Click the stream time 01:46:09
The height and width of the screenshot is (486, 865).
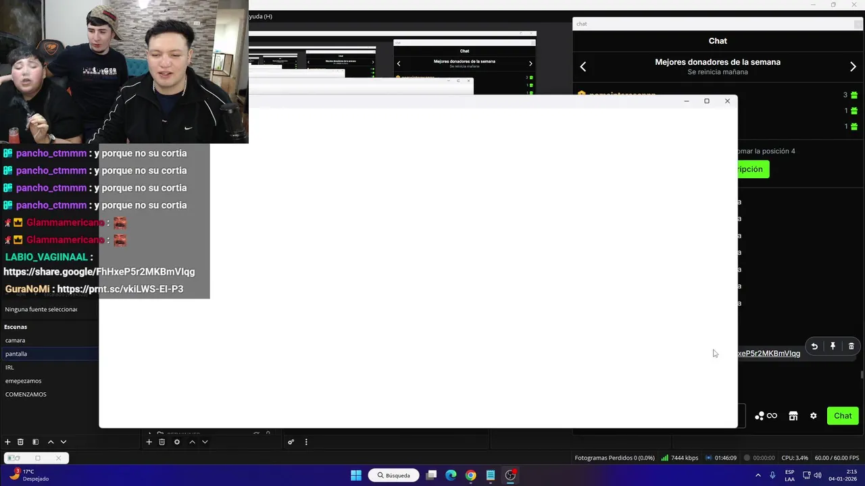721,458
